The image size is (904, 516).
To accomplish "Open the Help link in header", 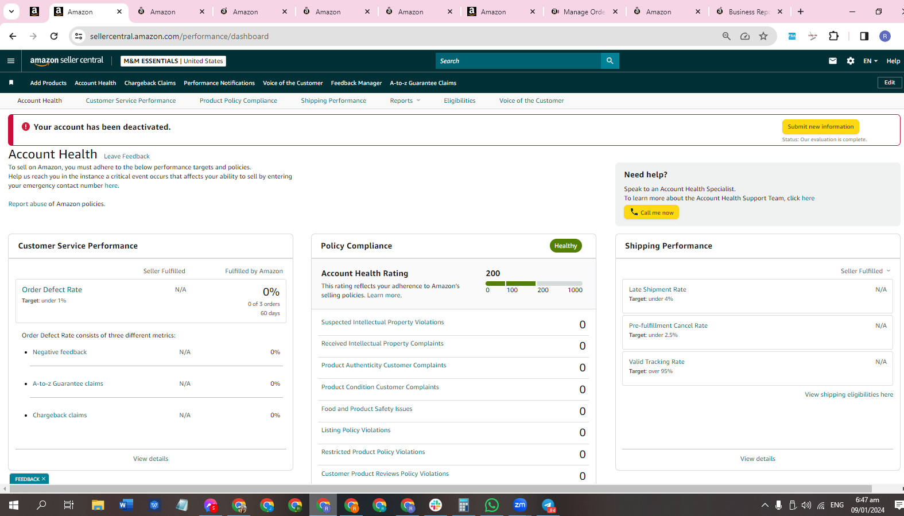I will pos(893,61).
